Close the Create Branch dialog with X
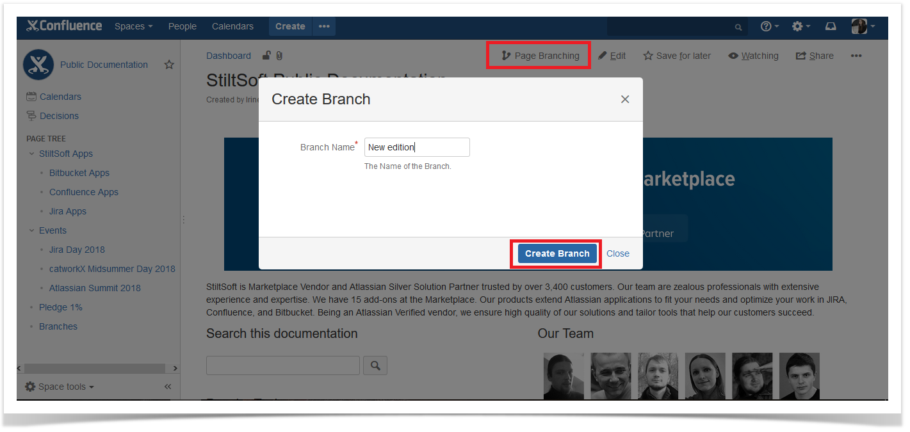This screenshot has height=432, width=910. pyautogui.click(x=625, y=99)
